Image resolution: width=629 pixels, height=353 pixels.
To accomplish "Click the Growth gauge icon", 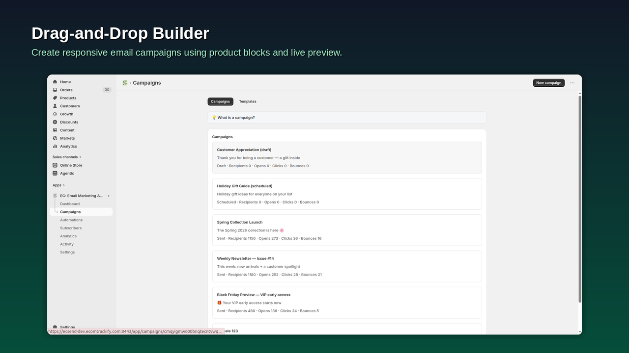I will click(55, 114).
